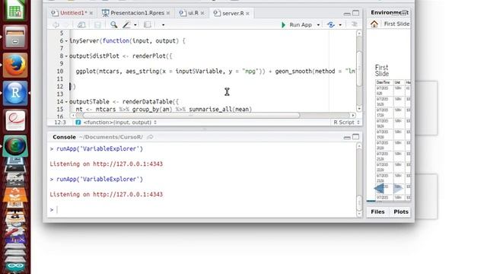Click the ggplot code on line 10
This screenshot has width=487, height=274.
click(x=215, y=72)
